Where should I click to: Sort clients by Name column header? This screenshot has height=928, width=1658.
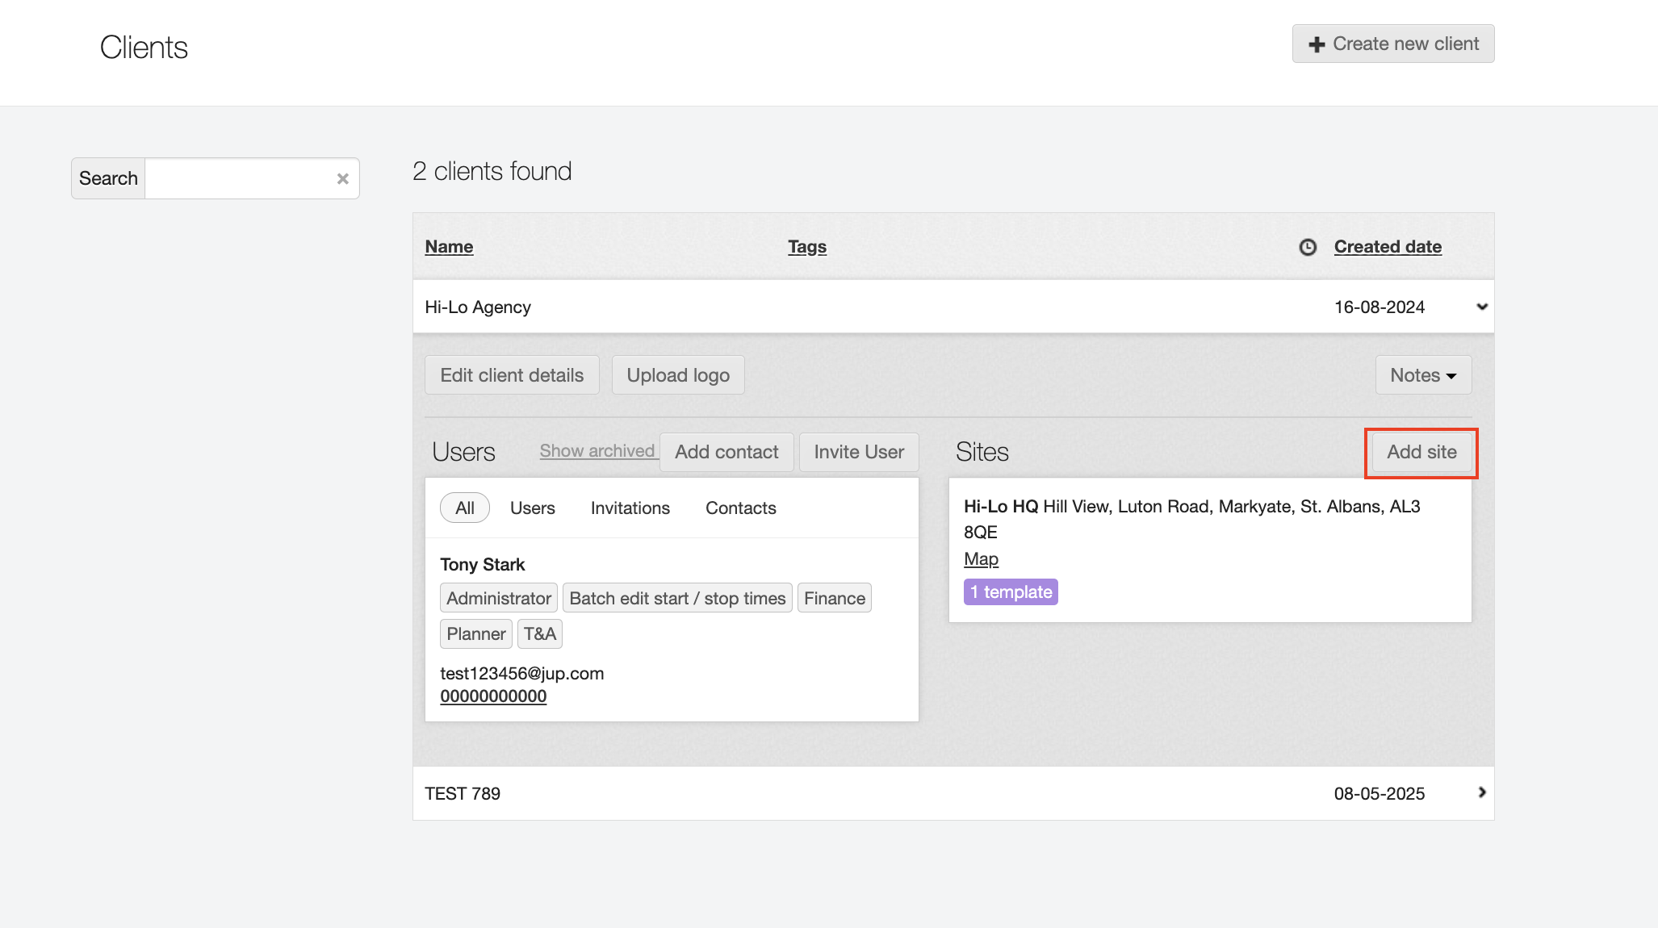449,247
